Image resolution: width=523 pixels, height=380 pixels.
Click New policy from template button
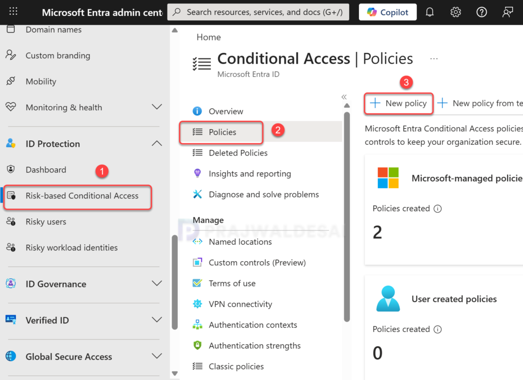(480, 104)
